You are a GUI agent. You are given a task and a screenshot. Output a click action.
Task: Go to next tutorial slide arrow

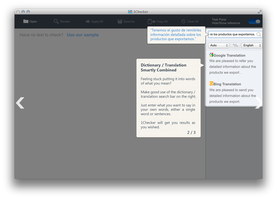pos(259,103)
